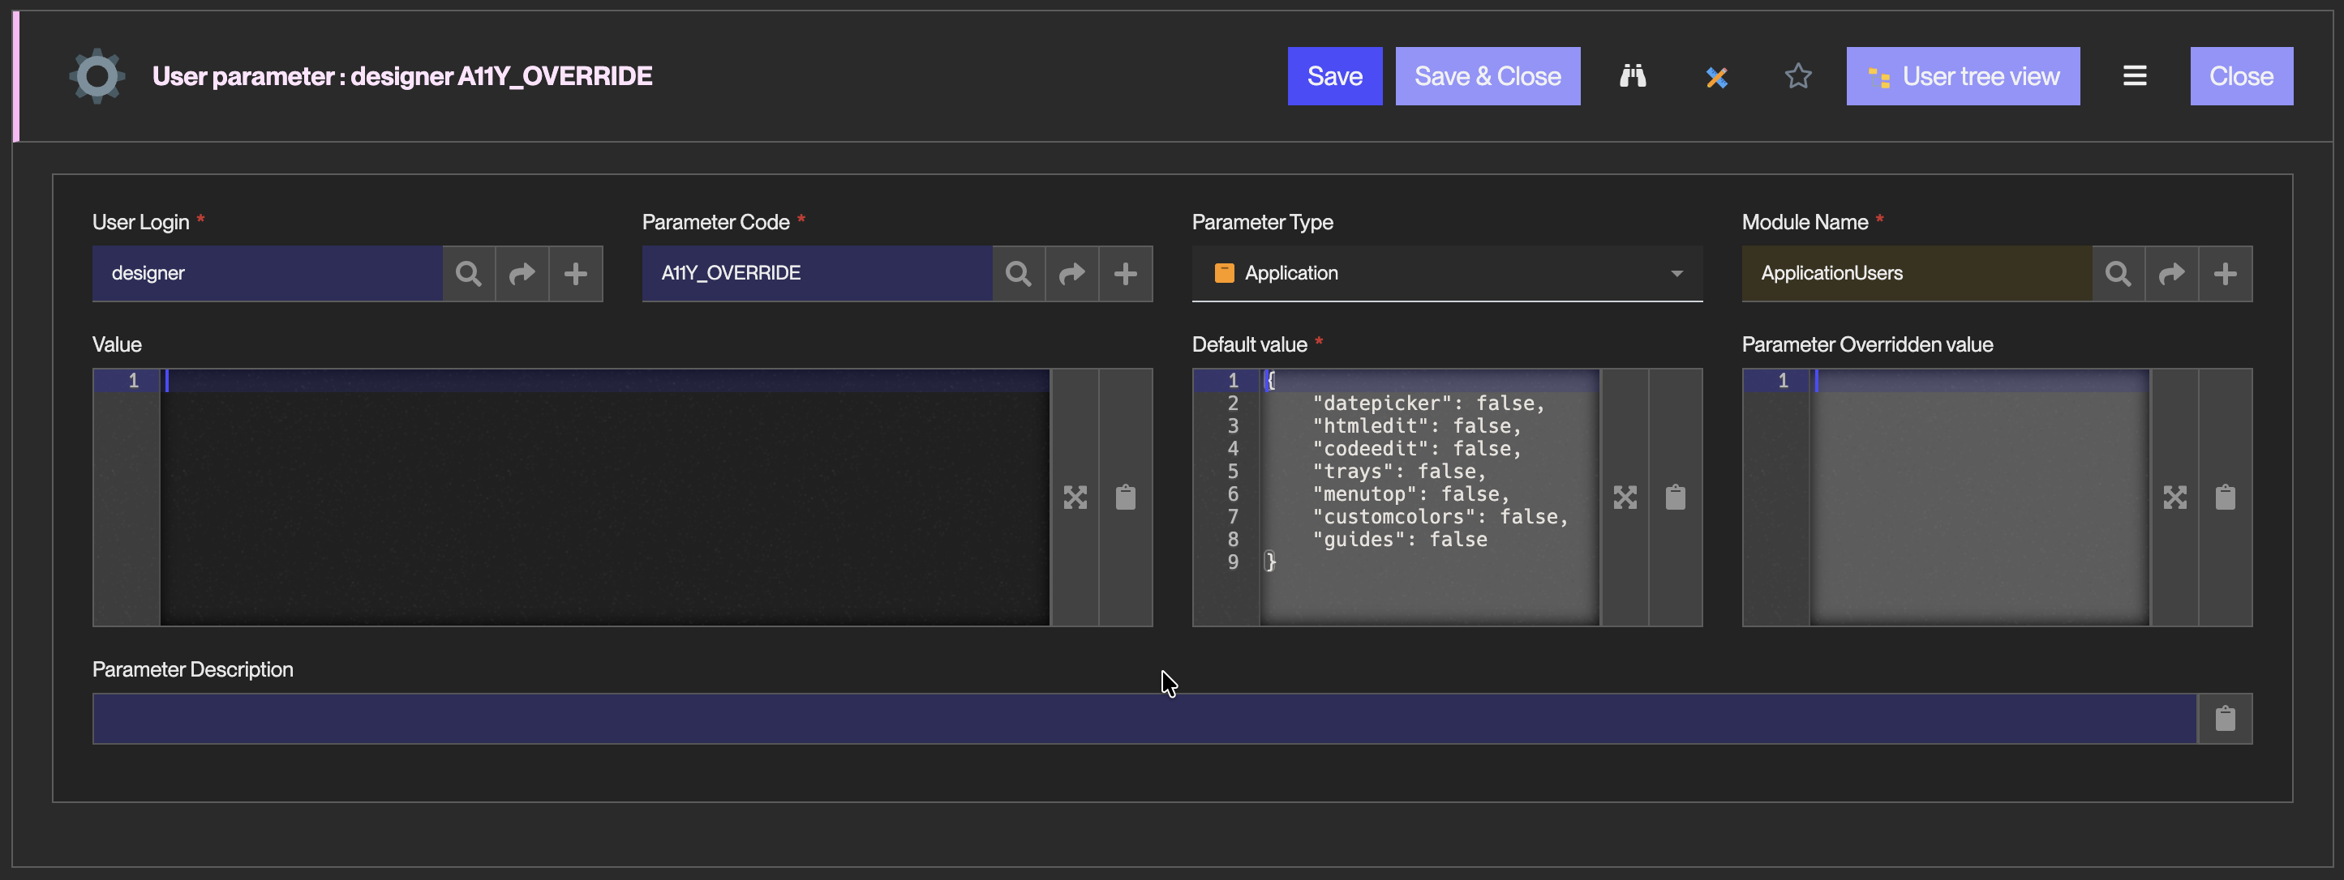Add new Module Name plus icon
Screen dimensions: 2344x880
[x=2225, y=274]
